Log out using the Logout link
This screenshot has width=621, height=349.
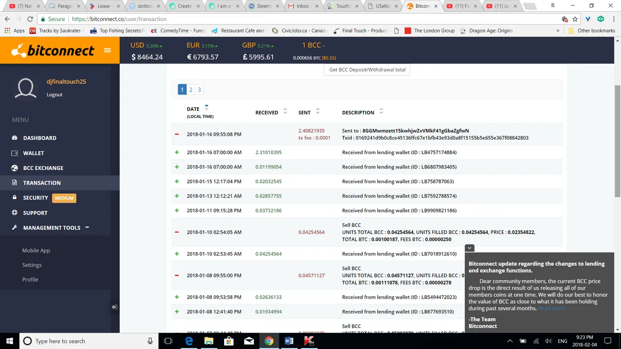tap(54, 95)
